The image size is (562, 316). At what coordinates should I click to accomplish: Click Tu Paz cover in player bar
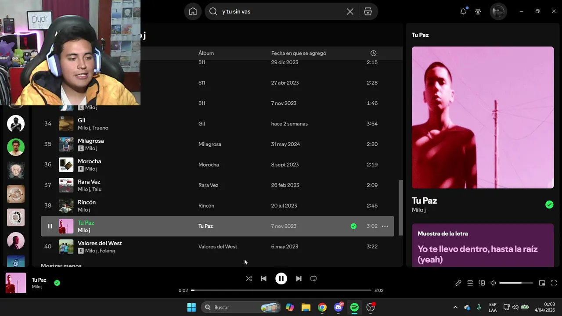click(x=16, y=283)
